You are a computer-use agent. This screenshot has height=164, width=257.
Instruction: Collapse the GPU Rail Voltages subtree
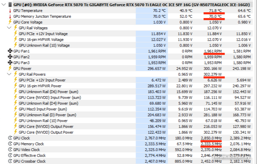tap(9, 28)
